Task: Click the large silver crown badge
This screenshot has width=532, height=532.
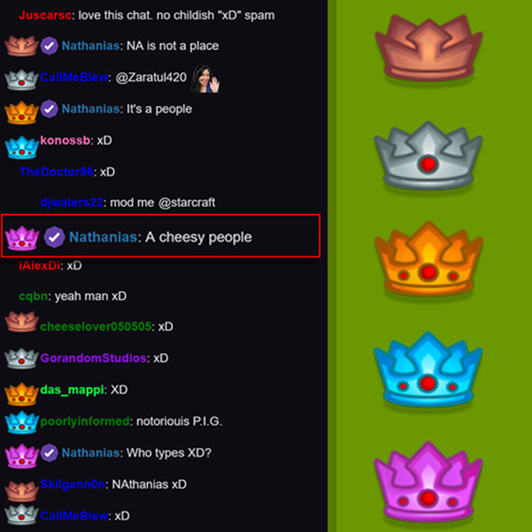Action: (x=428, y=156)
